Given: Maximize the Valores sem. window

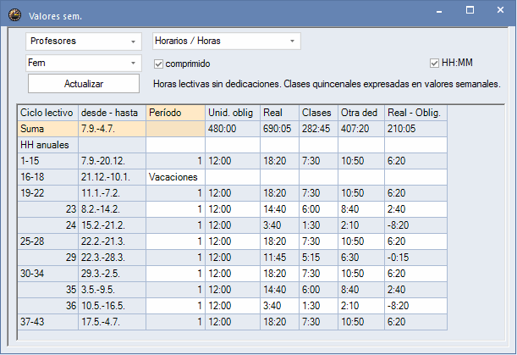Looking at the screenshot, I should point(470,12).
